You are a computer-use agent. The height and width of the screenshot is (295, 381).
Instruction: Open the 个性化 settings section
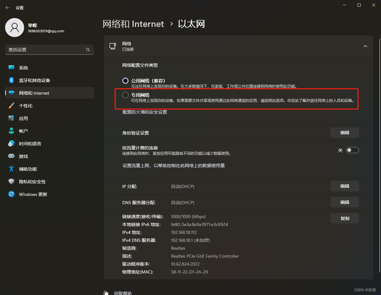(26, 105)
